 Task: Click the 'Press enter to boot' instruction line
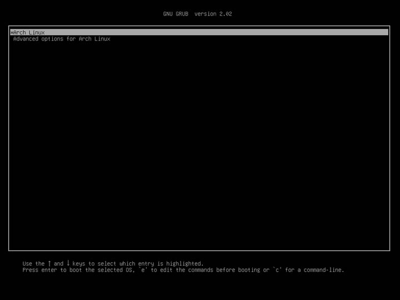coord(183,270)
